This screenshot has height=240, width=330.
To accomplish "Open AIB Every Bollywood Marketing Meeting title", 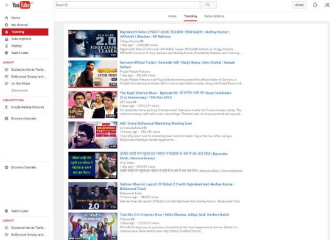I will click(156, 123).
